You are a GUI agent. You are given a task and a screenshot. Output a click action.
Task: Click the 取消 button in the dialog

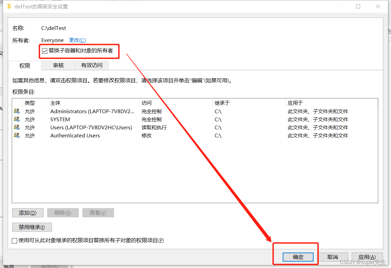tap(333, 257)
